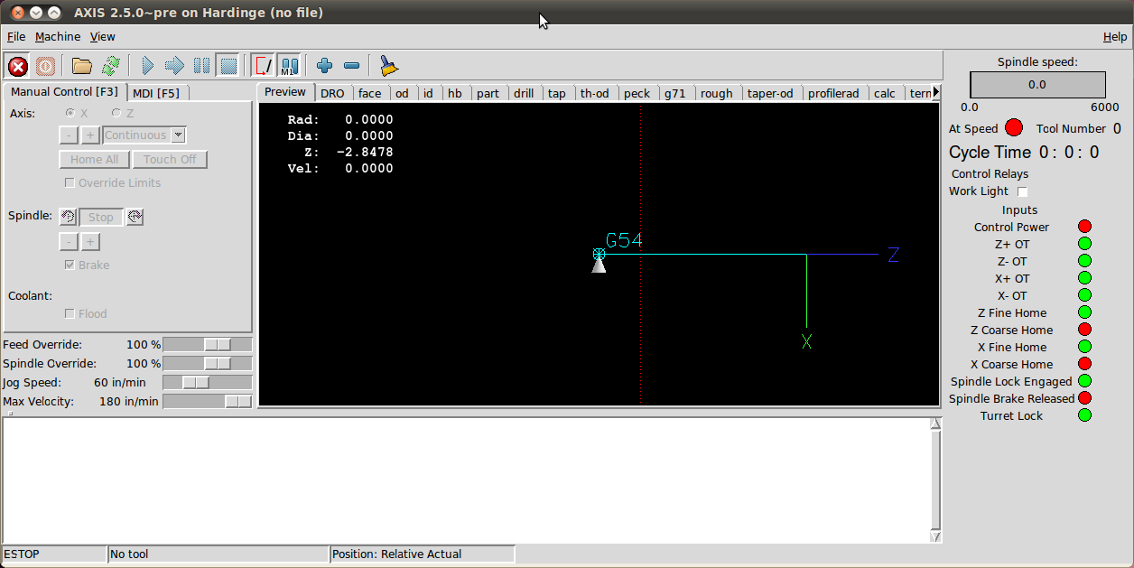The width and height of the screenshot is (1134, 568).
Task: Open the part tab
Action: [x=488, y=93]
